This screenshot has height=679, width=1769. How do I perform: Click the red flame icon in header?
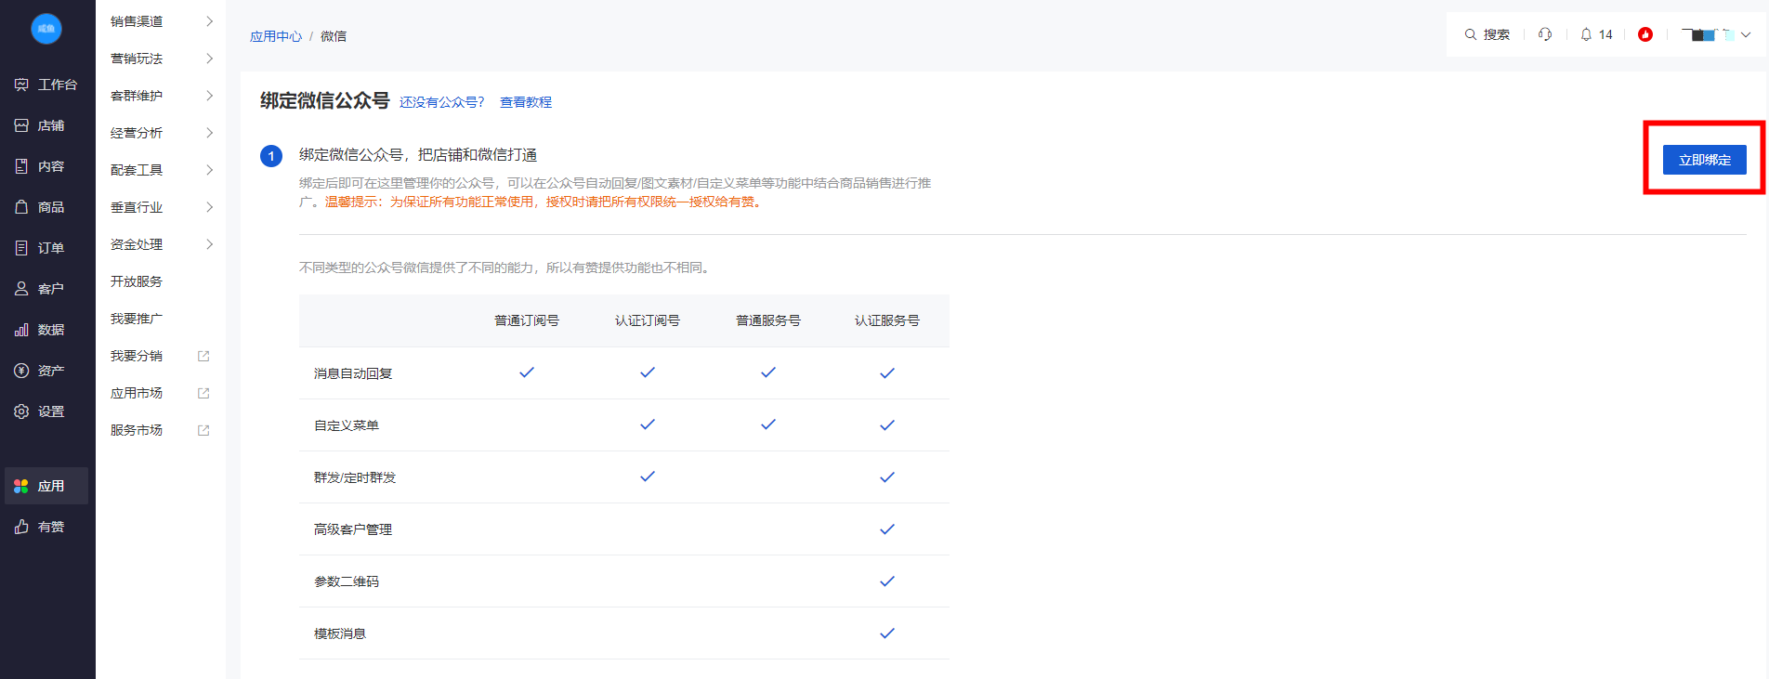pyautogui.click(x=1645, y=34)
